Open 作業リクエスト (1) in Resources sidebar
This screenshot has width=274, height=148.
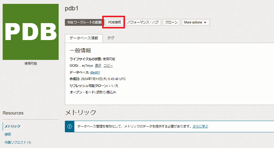point(18,142)
